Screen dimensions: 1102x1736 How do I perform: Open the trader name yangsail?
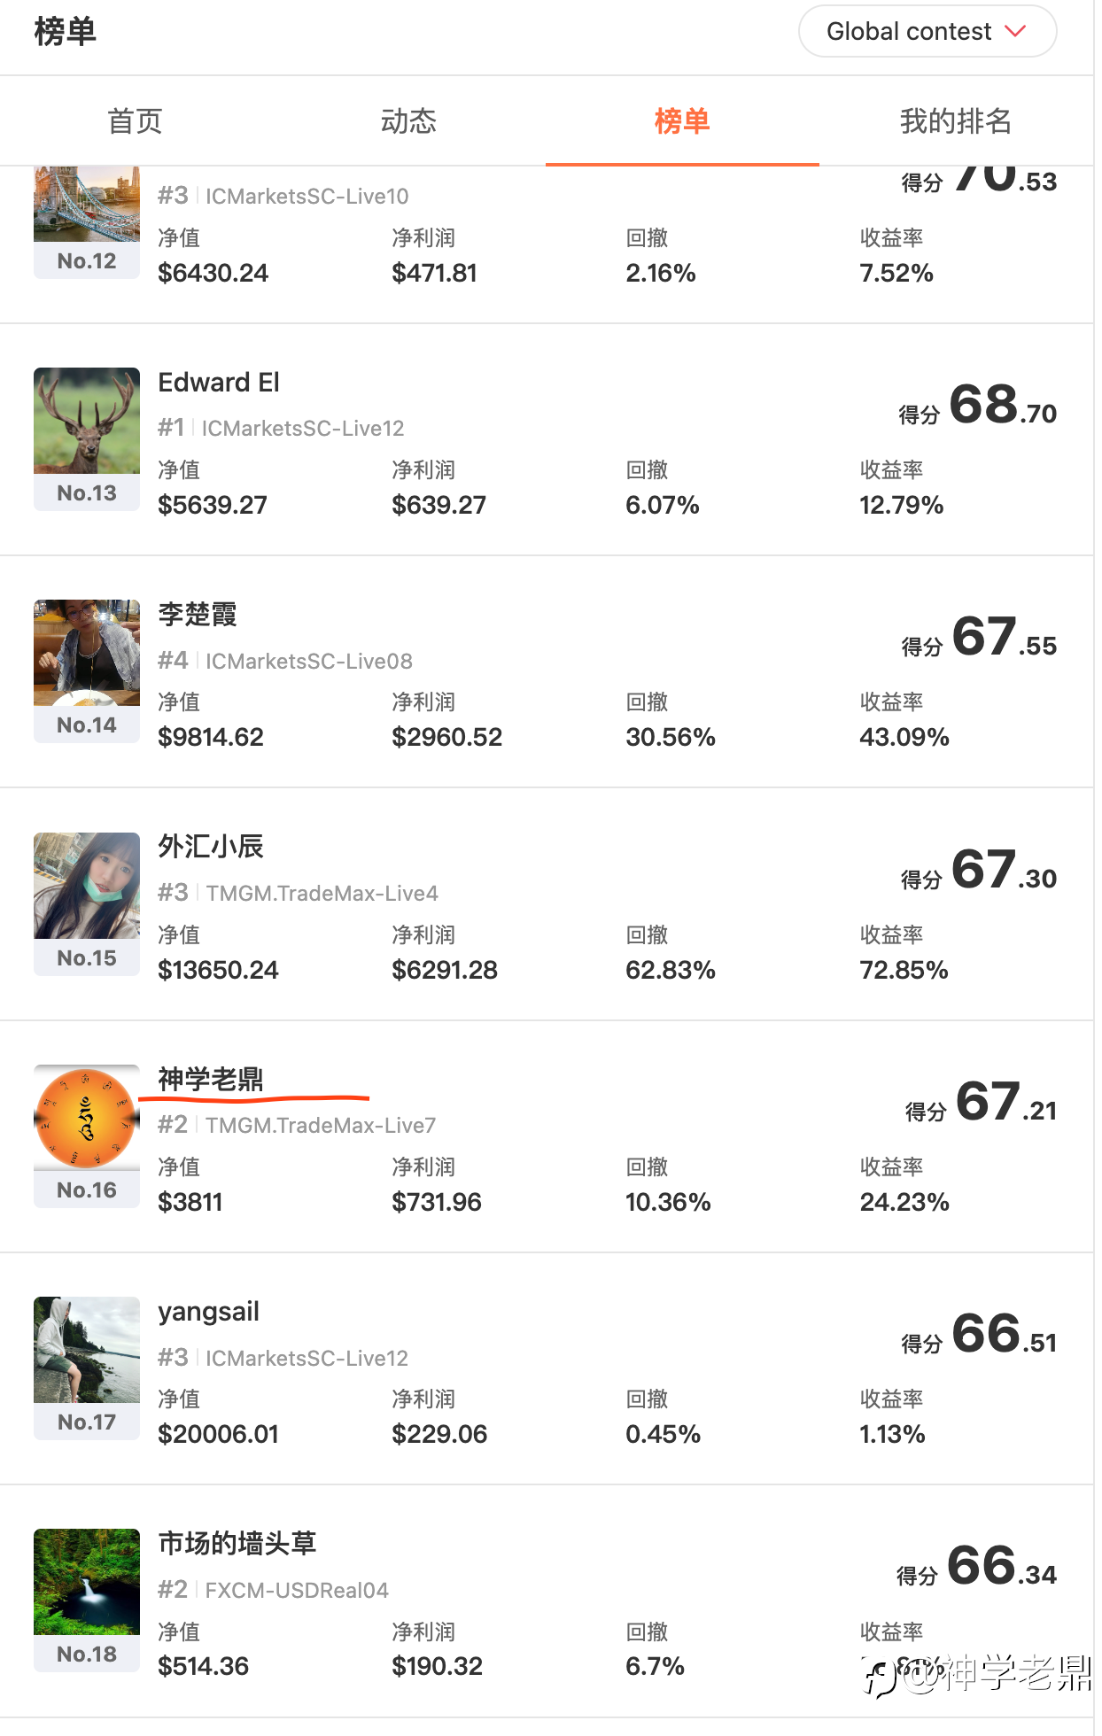209,1312
